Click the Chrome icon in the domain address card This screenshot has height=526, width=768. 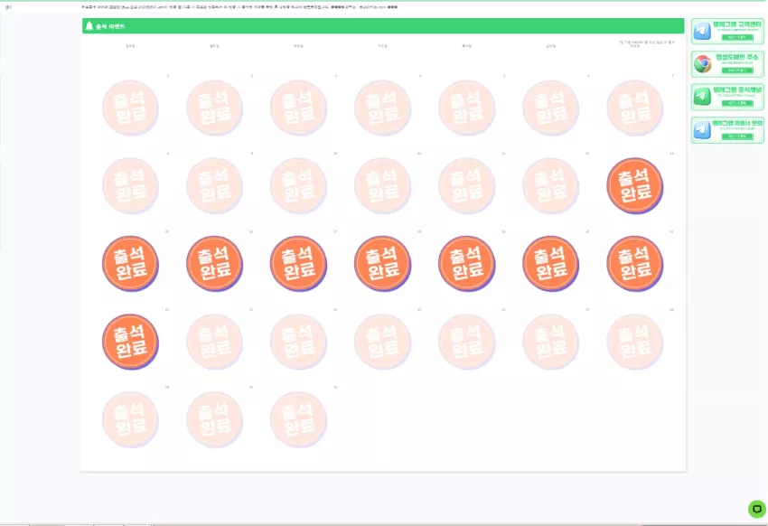(702, 63)
